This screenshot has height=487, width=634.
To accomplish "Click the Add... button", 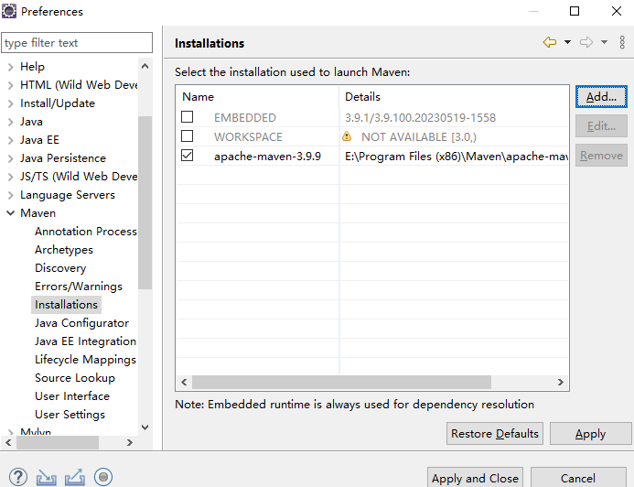I will (x=601, y=97).
